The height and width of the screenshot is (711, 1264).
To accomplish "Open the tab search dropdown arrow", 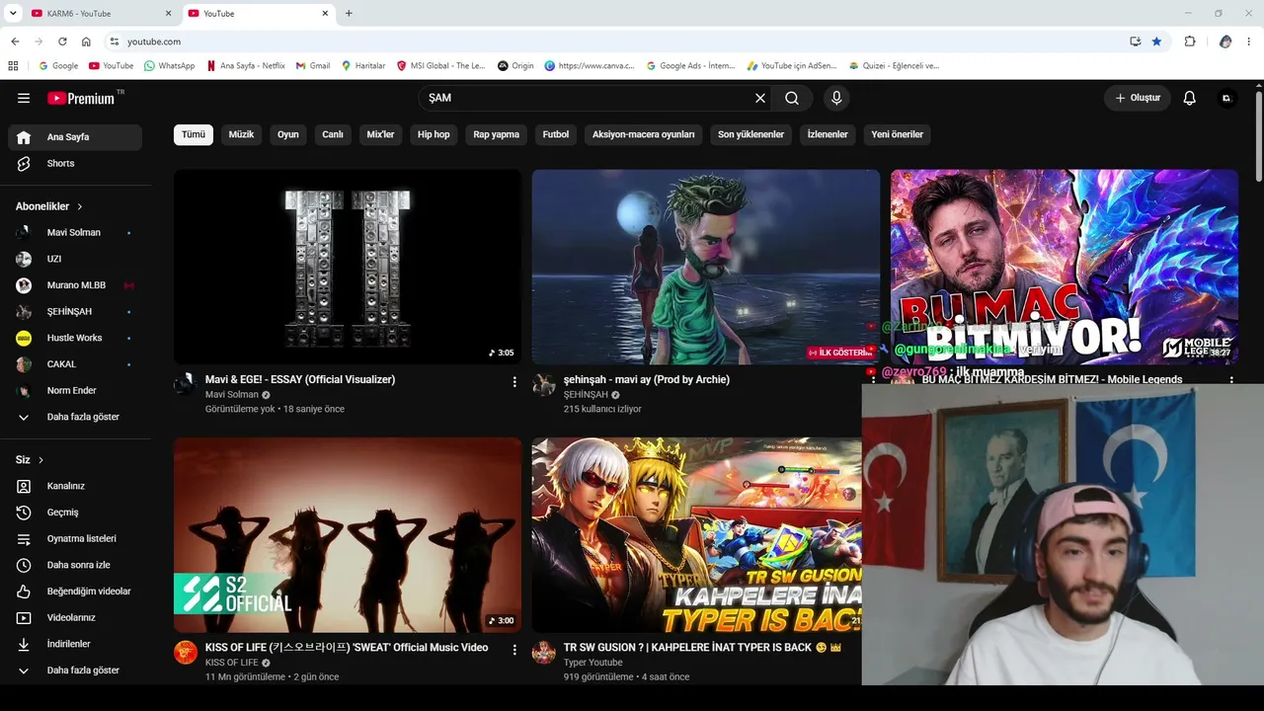I will click(13, 13).
